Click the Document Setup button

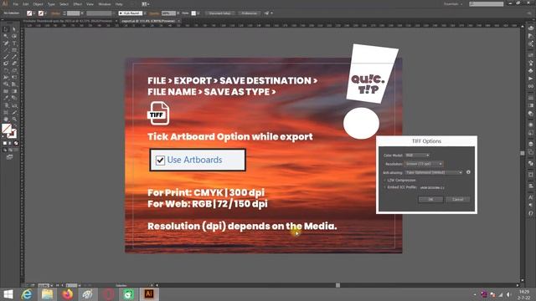pyautogui.click(x=219, y=13)
